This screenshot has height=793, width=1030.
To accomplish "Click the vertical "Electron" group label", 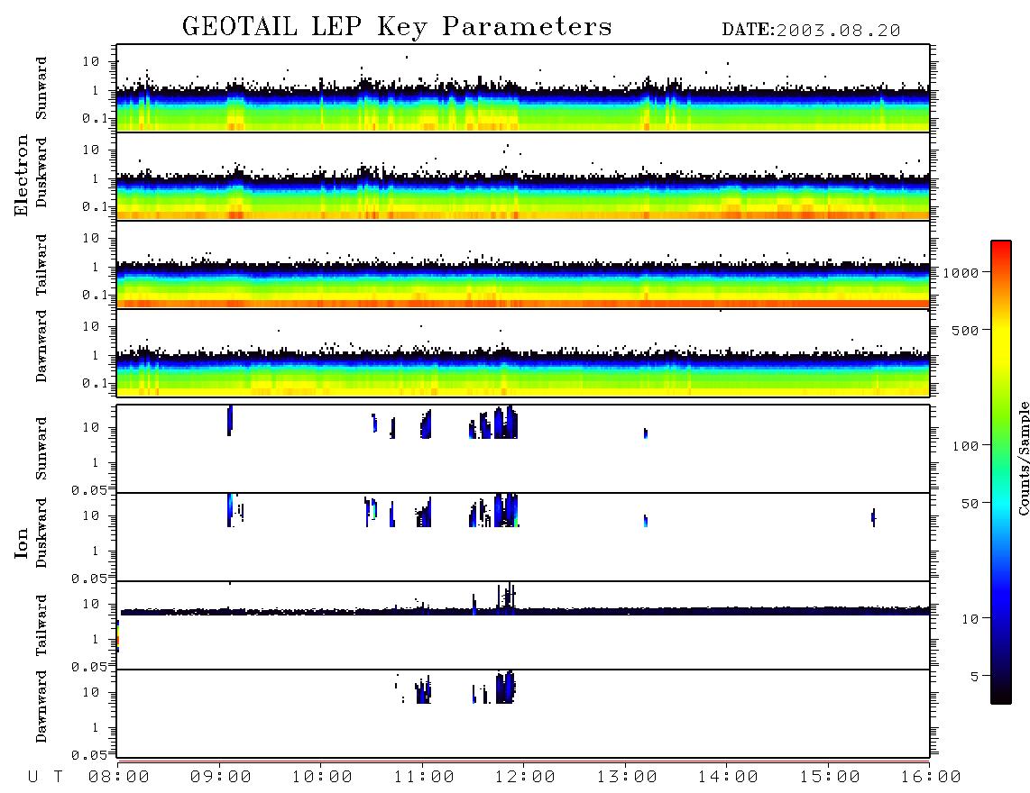I will point(22,175).
